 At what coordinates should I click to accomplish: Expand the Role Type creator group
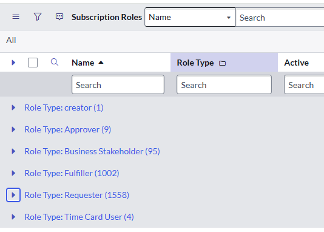(13, 107)
